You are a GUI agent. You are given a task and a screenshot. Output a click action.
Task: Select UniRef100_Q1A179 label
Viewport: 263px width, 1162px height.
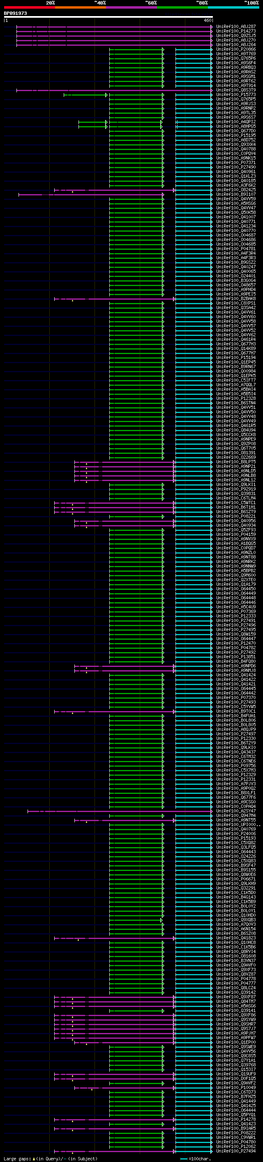tap(236, 585)
